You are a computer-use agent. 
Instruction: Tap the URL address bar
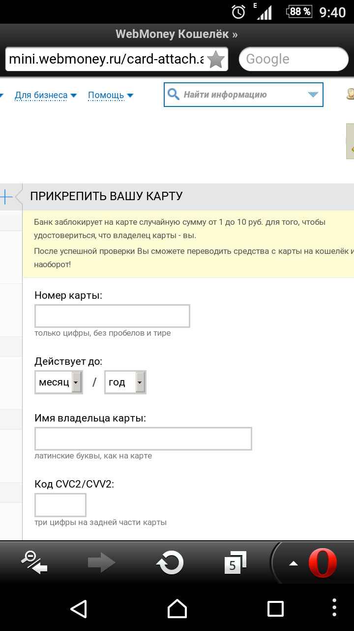(x=106, y=60)
